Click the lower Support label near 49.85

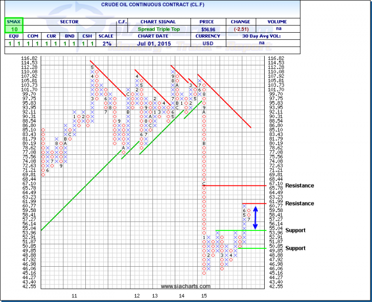pos(295,248)
